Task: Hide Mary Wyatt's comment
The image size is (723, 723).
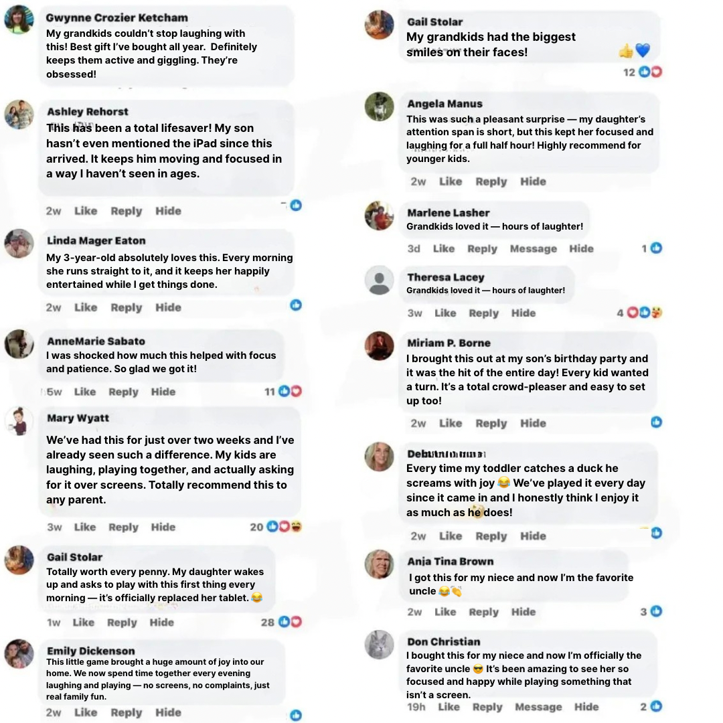Action: click(x=163, y=527)
